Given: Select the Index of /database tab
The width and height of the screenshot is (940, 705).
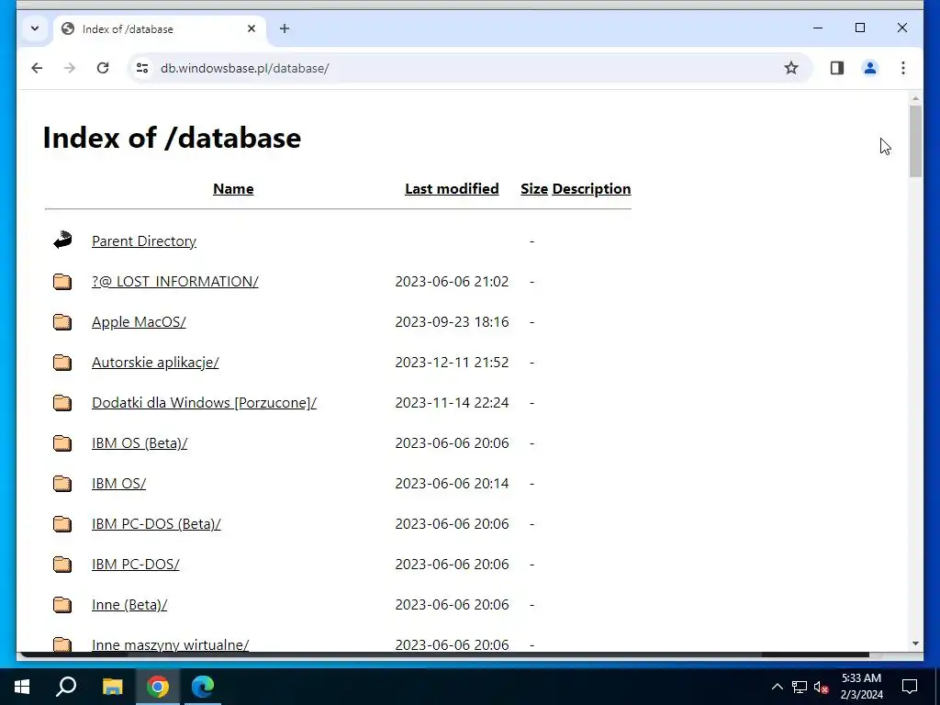Looking at the screenshot, I should [x=160, y=28].
